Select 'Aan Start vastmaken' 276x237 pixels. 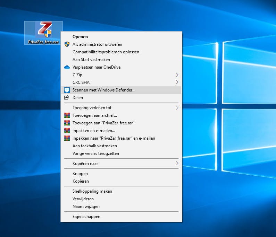point(91,60)
